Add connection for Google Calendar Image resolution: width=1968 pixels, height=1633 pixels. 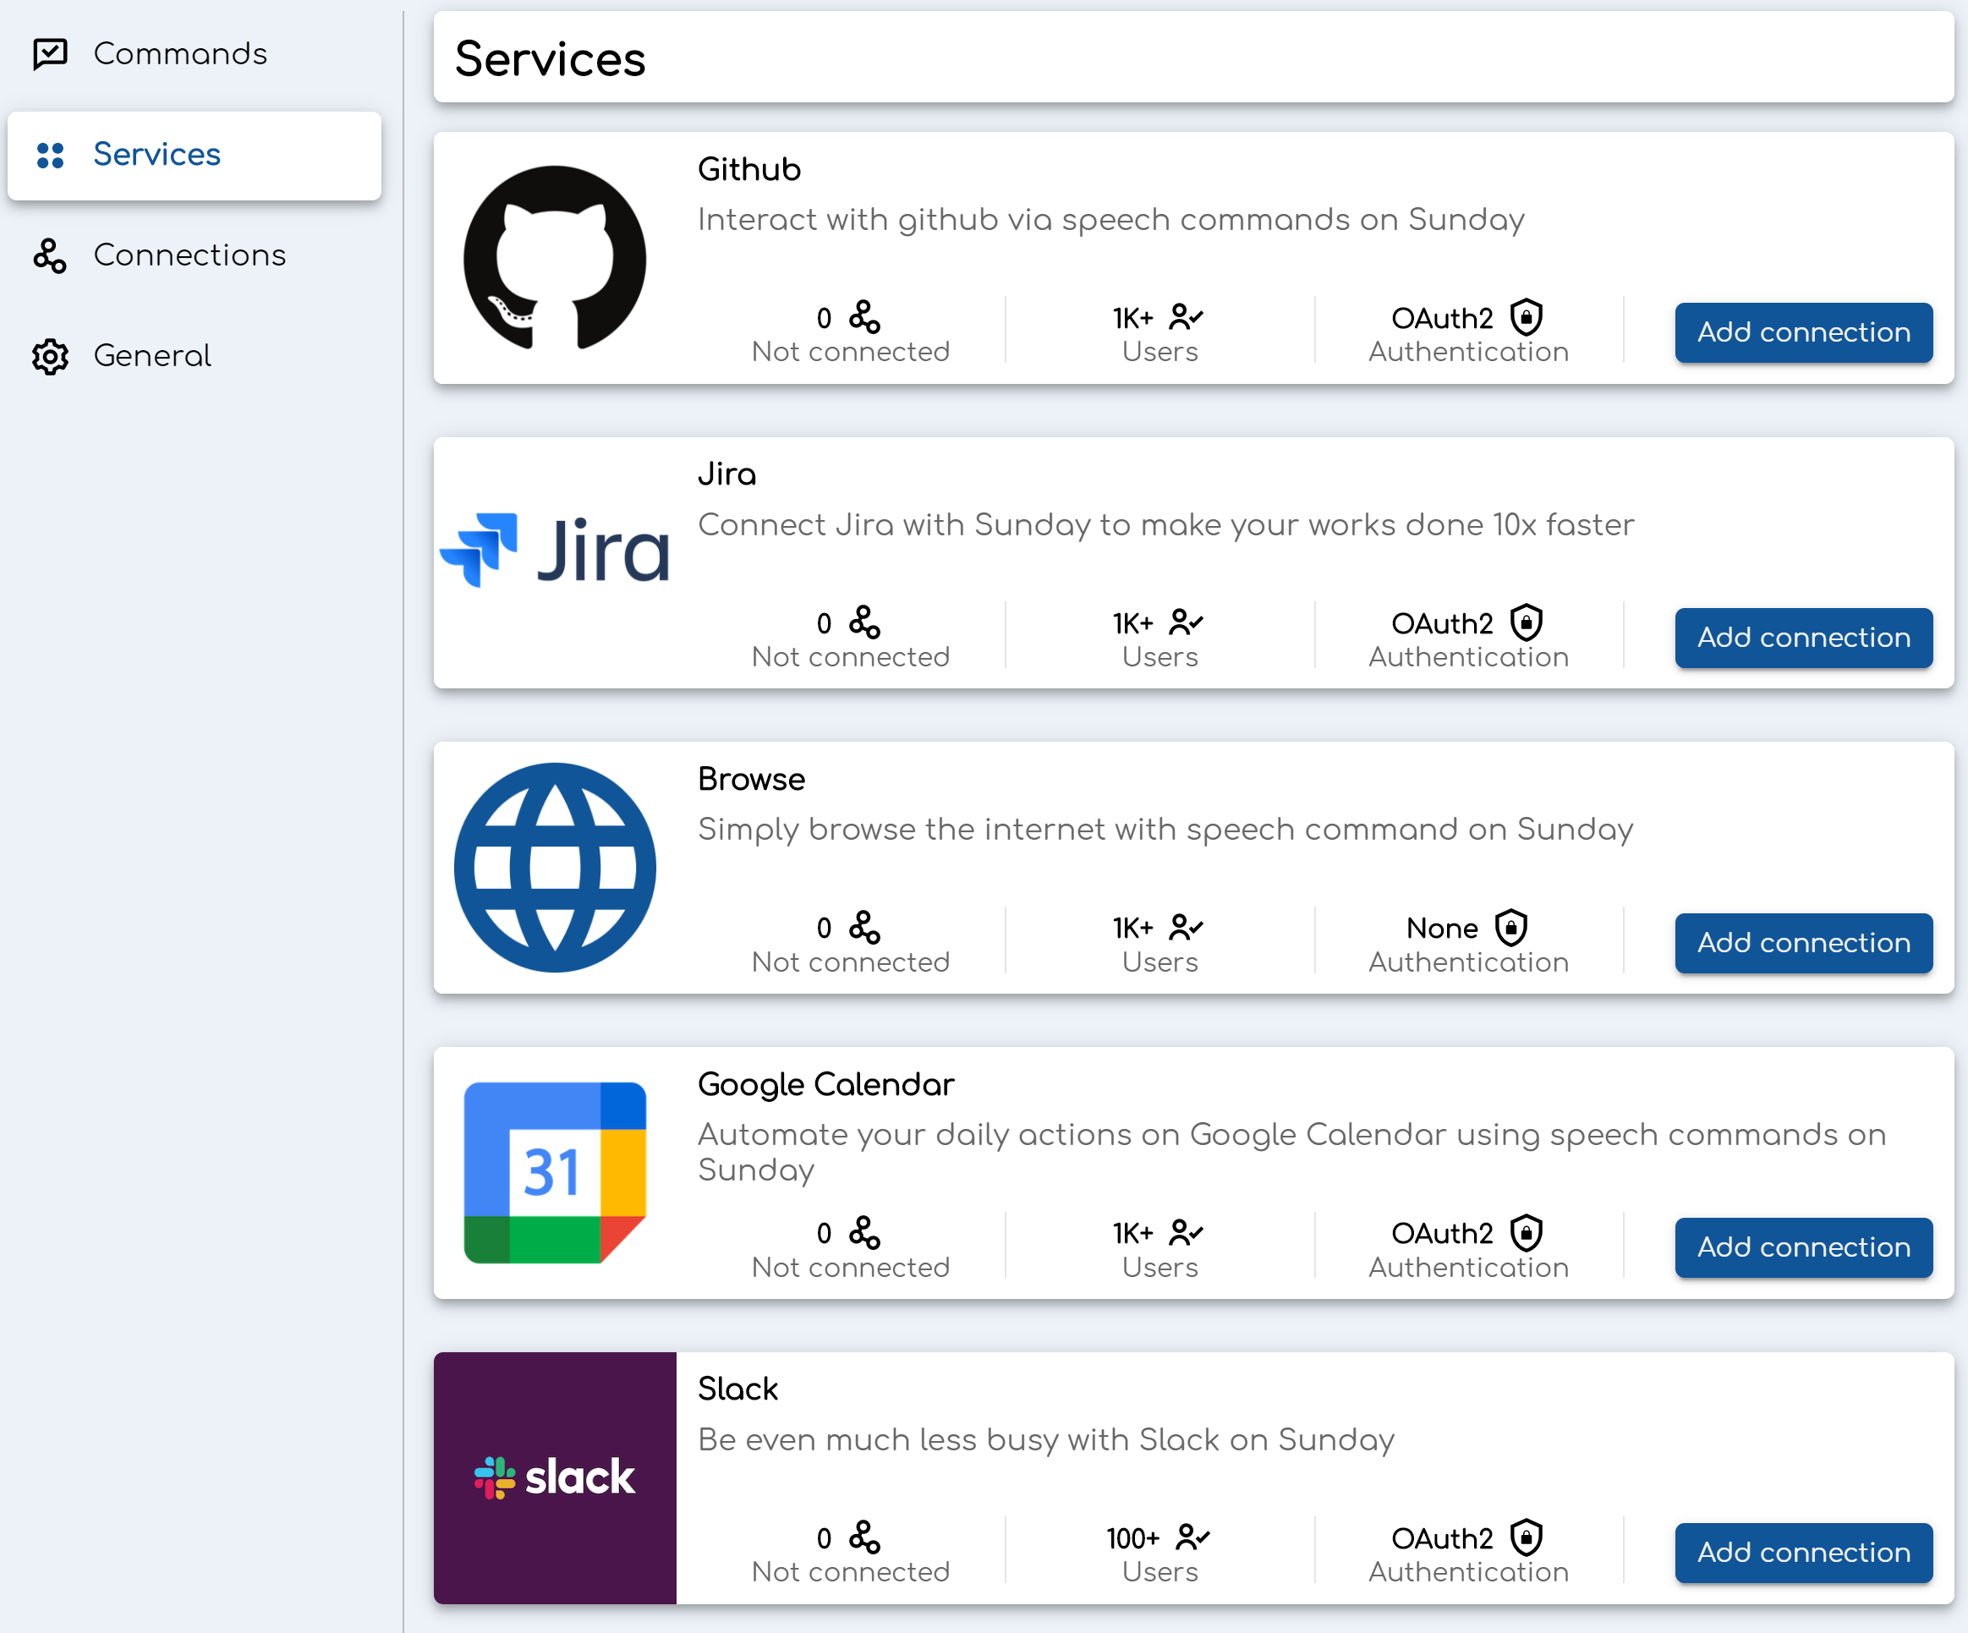point(1803,1247)
